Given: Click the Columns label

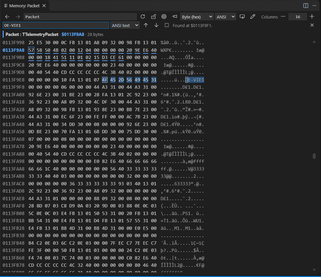Looking at the screenshot, I should click(269, 17).
